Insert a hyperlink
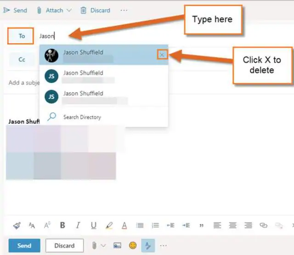The height and width of the screenshot is (255, 294). [263, 225]
